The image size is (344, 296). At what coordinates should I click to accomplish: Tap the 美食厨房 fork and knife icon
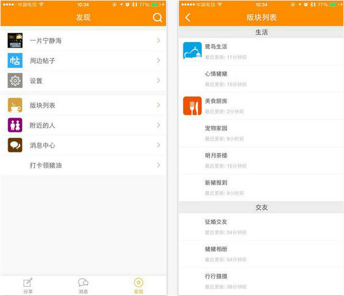pyautogui.click(x=193, y=106)
